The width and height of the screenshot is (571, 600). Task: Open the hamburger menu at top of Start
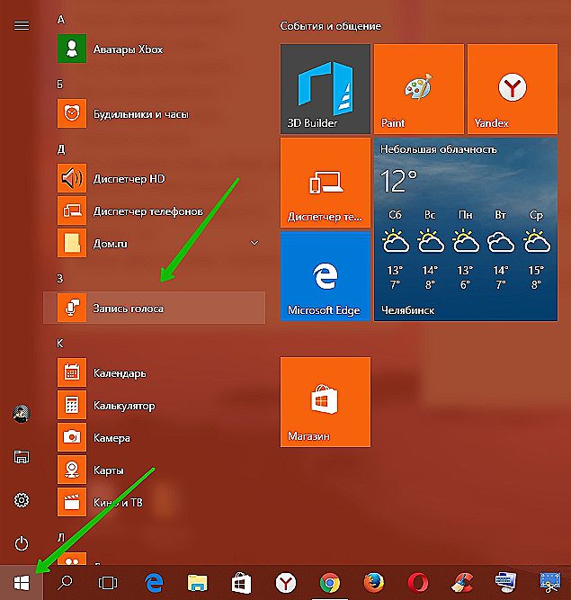click(x=22, y=26)
